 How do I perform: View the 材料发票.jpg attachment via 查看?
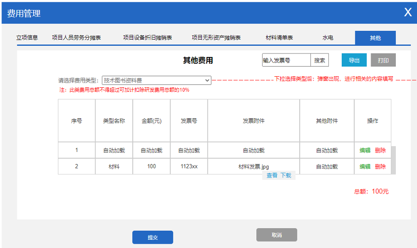click(x=272, y=176)
